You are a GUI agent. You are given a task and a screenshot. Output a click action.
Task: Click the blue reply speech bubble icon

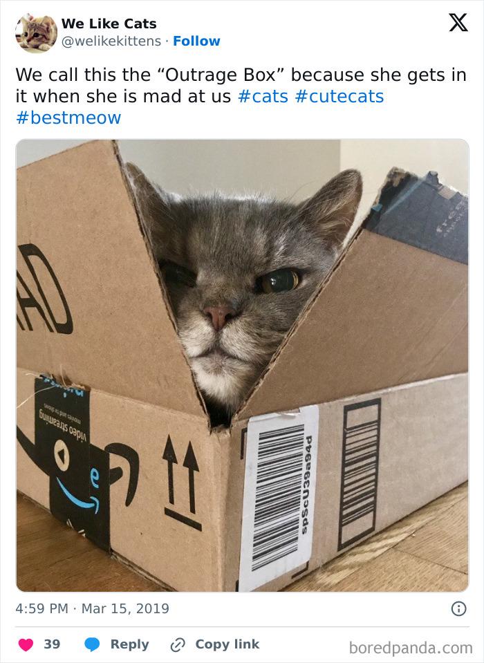[92, 644]
